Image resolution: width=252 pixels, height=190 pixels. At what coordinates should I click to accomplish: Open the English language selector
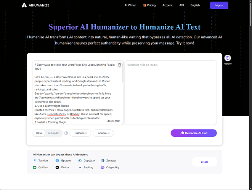tap(195, 5)
